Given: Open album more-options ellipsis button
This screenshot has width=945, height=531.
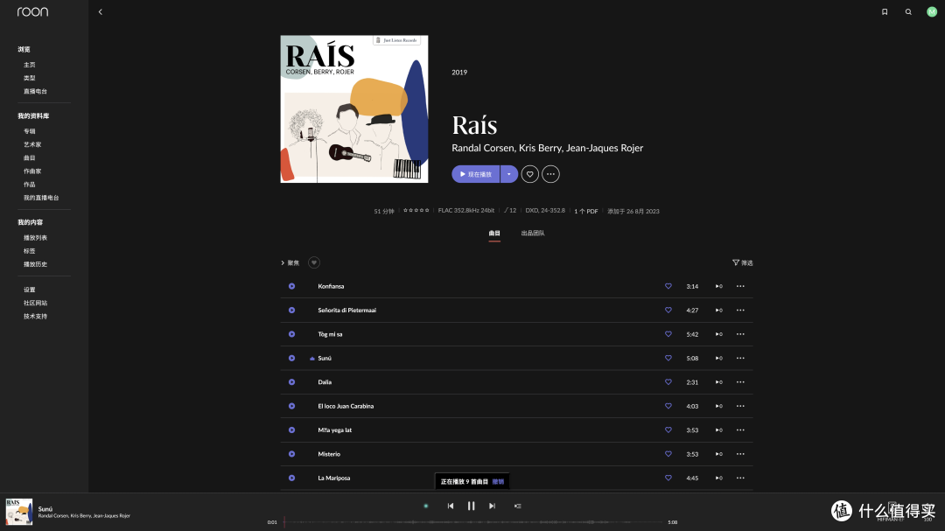Looking at the screenshot, I should [x=550, y=174].
